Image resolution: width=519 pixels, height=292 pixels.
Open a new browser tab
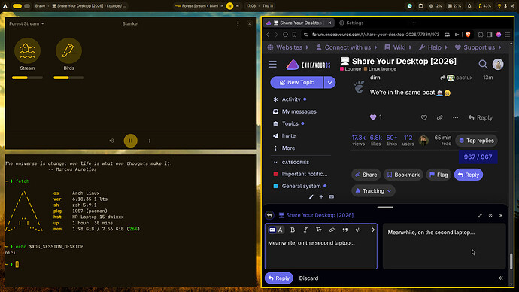pyautogui.click(x=414, y=23)
